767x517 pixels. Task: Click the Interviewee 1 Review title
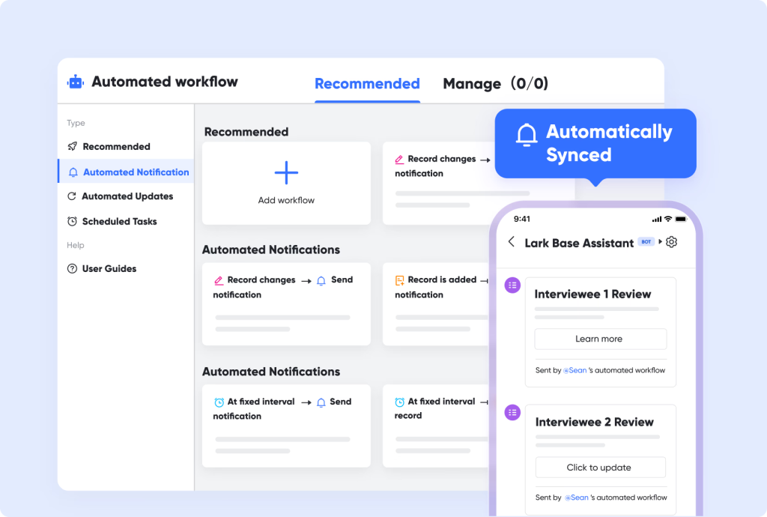click(592, 294)
